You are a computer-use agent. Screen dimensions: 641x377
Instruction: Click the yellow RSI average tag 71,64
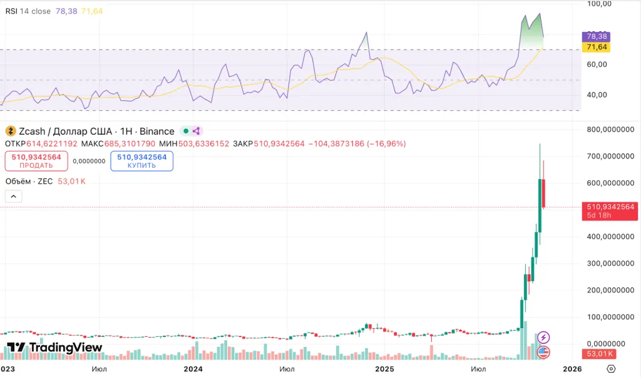point(595,47)
